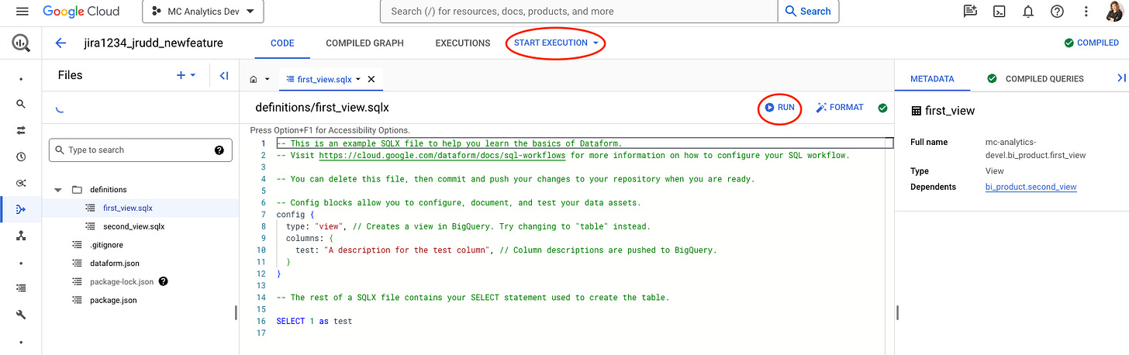
Task: Select the METADATA tab
Action: [932, 78]
